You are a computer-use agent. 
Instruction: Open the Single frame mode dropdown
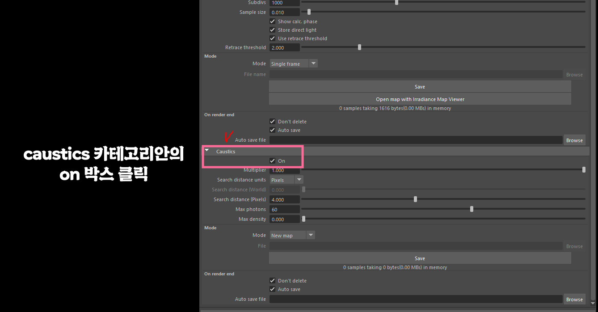(x=294, y=64)
